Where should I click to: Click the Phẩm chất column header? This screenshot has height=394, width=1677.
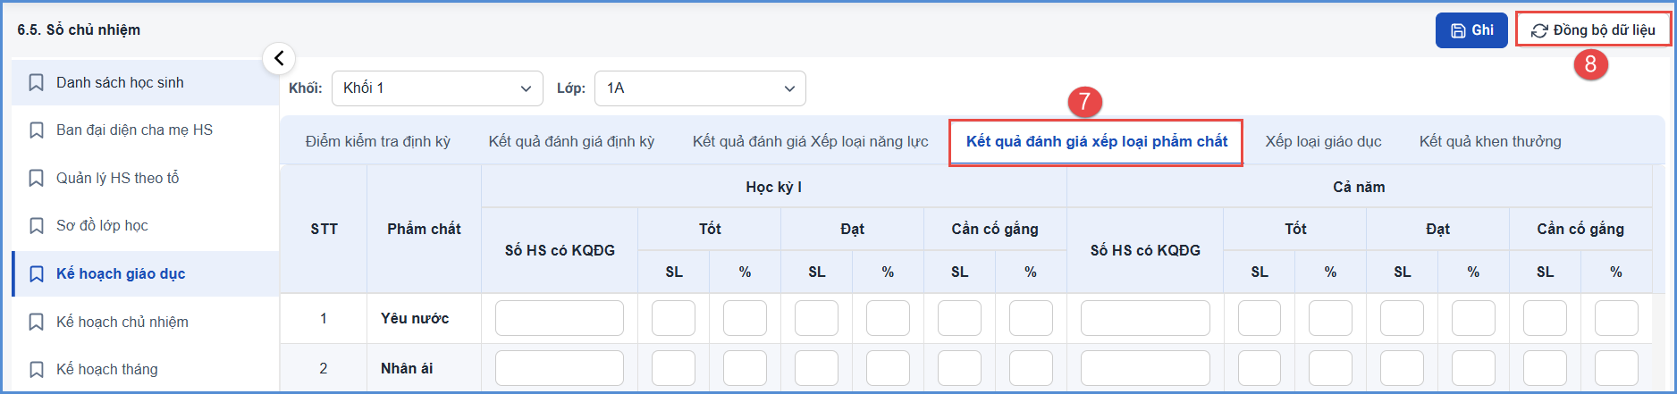pos(424,229)
